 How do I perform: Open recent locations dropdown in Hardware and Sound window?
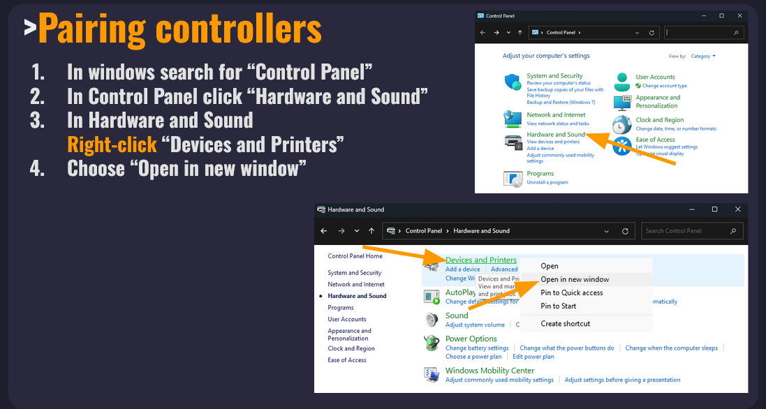point(357,231)
